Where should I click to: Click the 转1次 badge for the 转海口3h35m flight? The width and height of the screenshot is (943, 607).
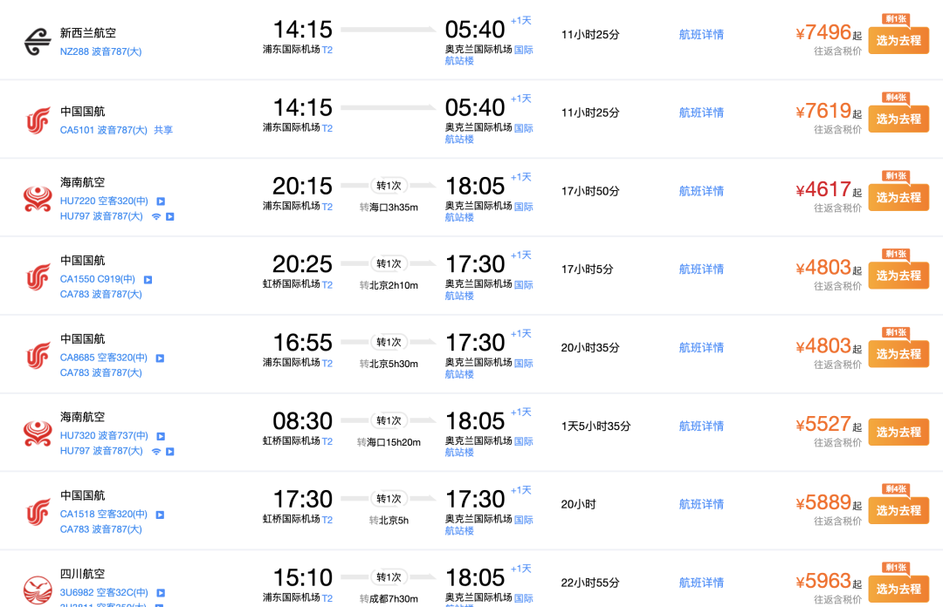click(389, 186)
